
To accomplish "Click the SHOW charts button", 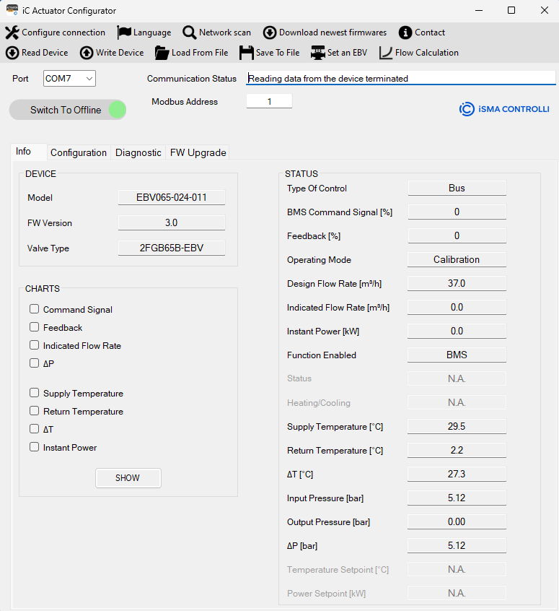I will (x=128, y=477).
